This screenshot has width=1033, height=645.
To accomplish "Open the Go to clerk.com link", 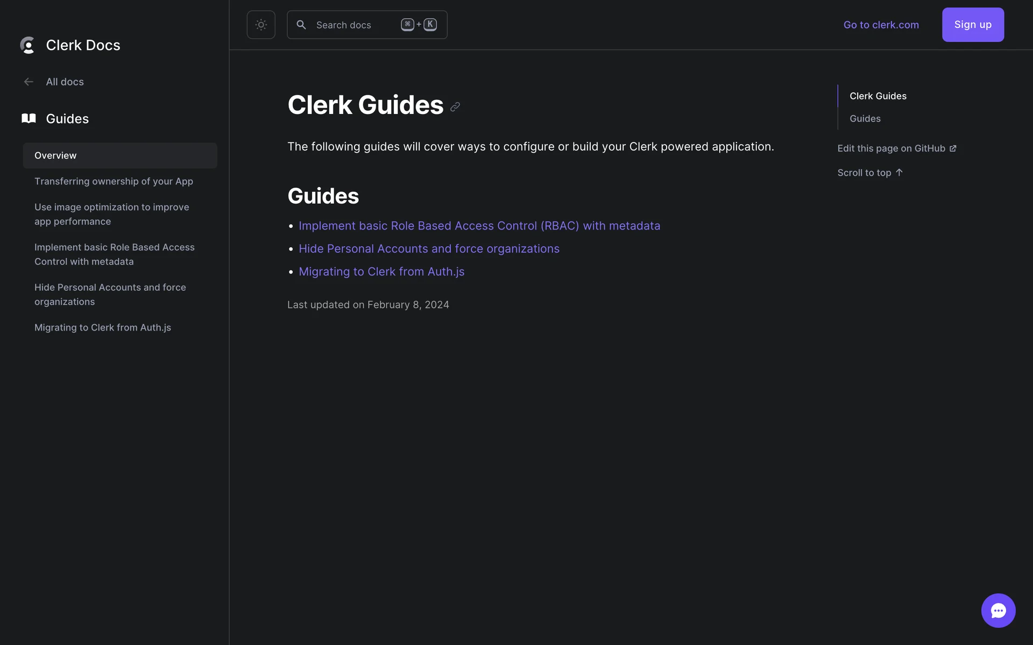I will 881,25.
